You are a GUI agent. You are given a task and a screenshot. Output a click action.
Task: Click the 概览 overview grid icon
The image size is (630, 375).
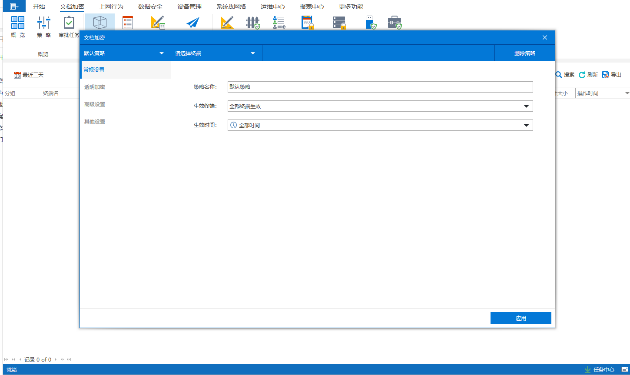pyautogui.click(x=18, y=23)
